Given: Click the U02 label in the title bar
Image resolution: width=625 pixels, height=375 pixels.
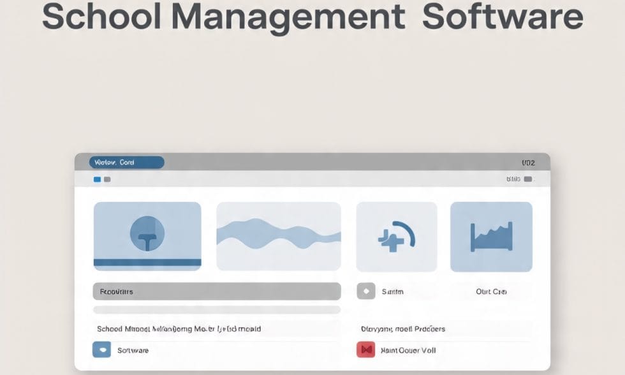Looking at the screenshot, I should (x=528, y=163).
